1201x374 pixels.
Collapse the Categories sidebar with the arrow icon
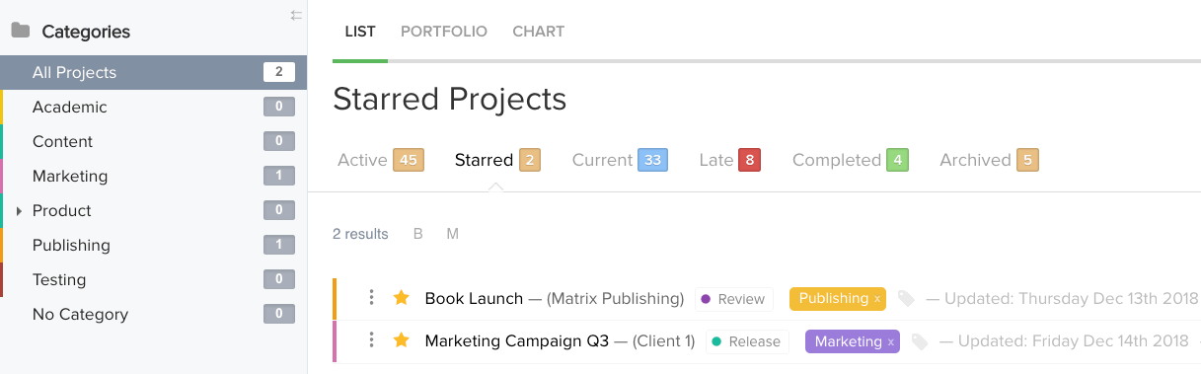[296, 15]
